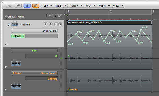
Task: Select the Automation Loop_1#19.2 region header
Action: tap(109, 23)
